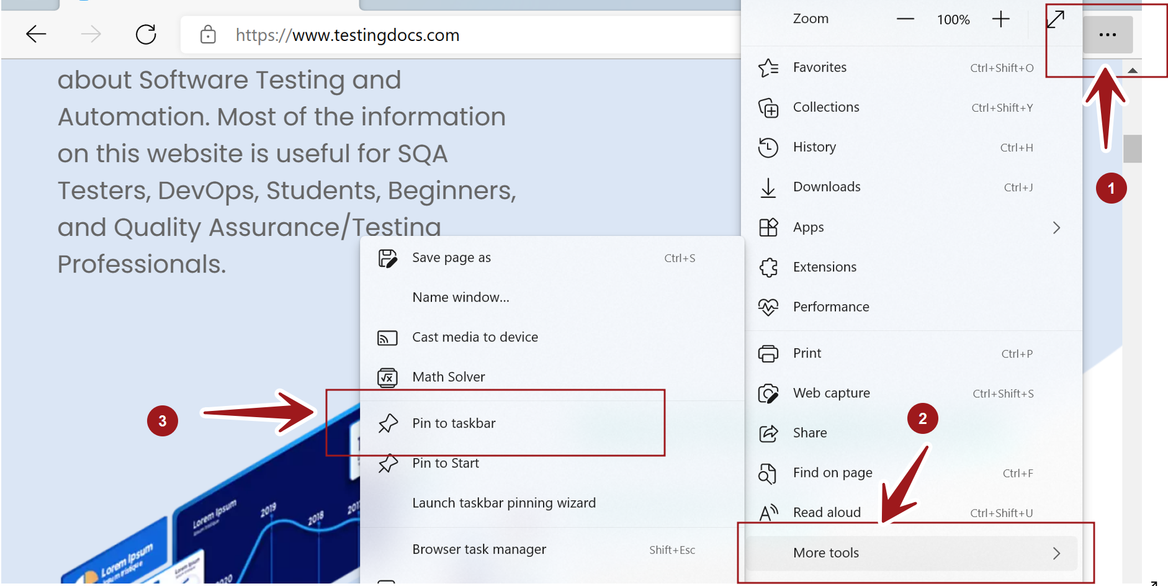Open the More tools menu entry
This screenshot has width=1168, height=586.
[912, 553]
